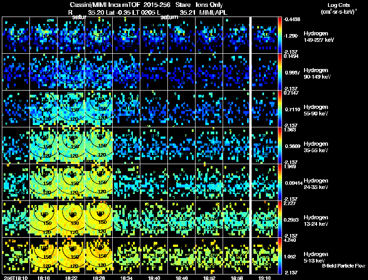
Task: Click the 'Hydrogen 24-35 keV' row label
Action: tap(316, 184)
